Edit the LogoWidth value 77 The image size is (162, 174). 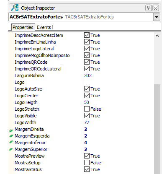click(87, 122)
